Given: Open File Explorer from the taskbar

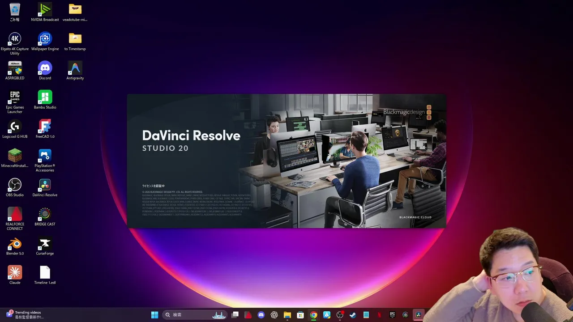Looking at the screenshot, I should click(x=287, y=315).
